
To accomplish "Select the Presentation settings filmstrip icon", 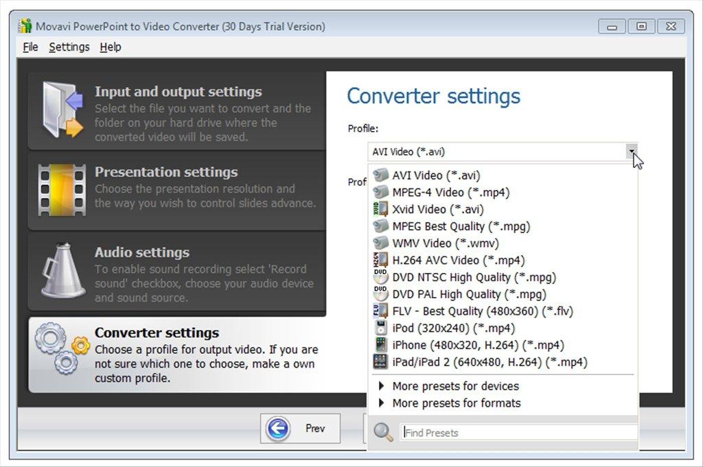I will [60, 189].
